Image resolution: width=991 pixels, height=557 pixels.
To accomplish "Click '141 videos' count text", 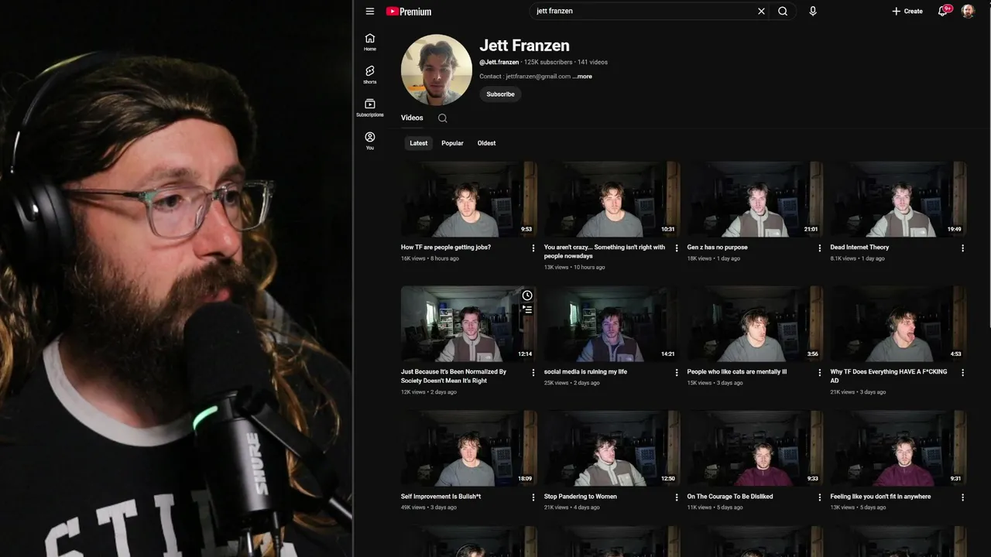I will point(592,62).
